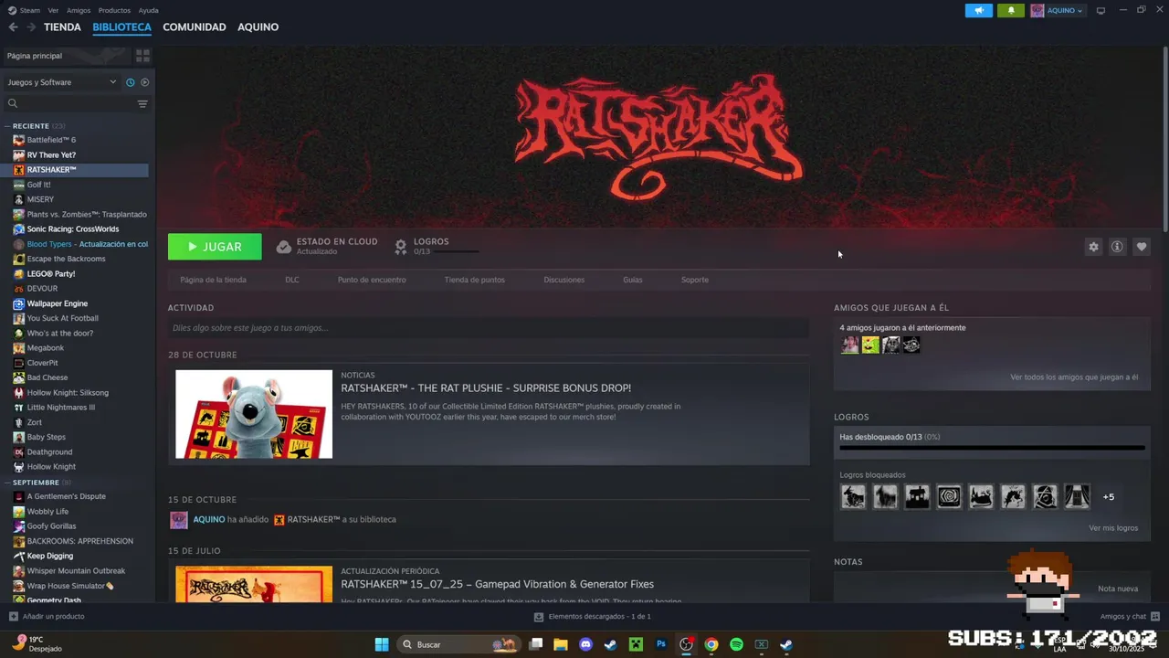Open the AQUINO account dropdown
Screen dimensions: 1169x658
click(1058, 11)
